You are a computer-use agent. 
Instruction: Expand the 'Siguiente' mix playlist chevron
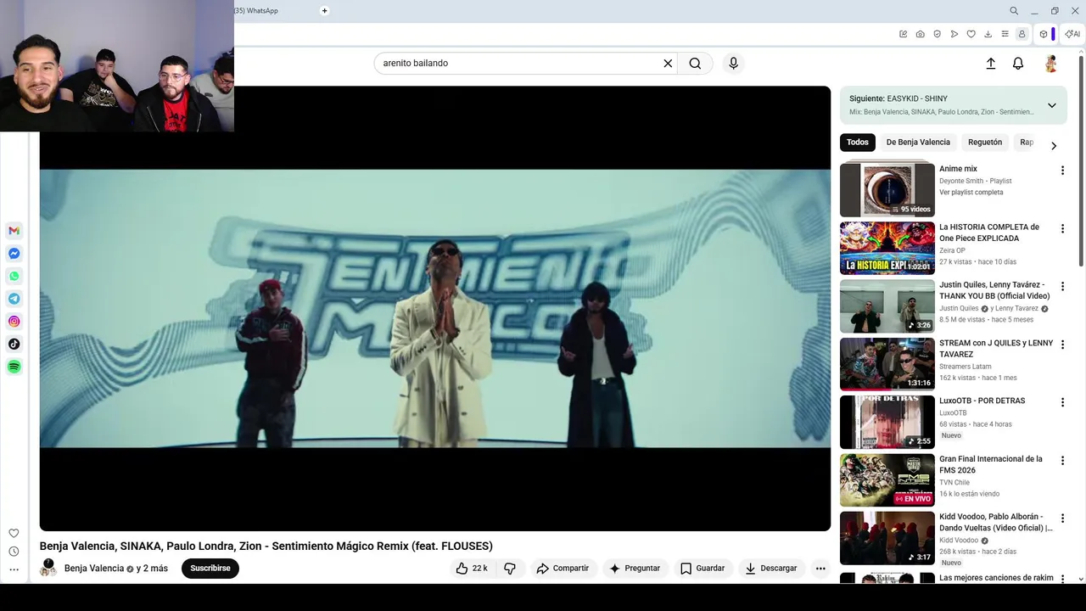[1051, 105]
